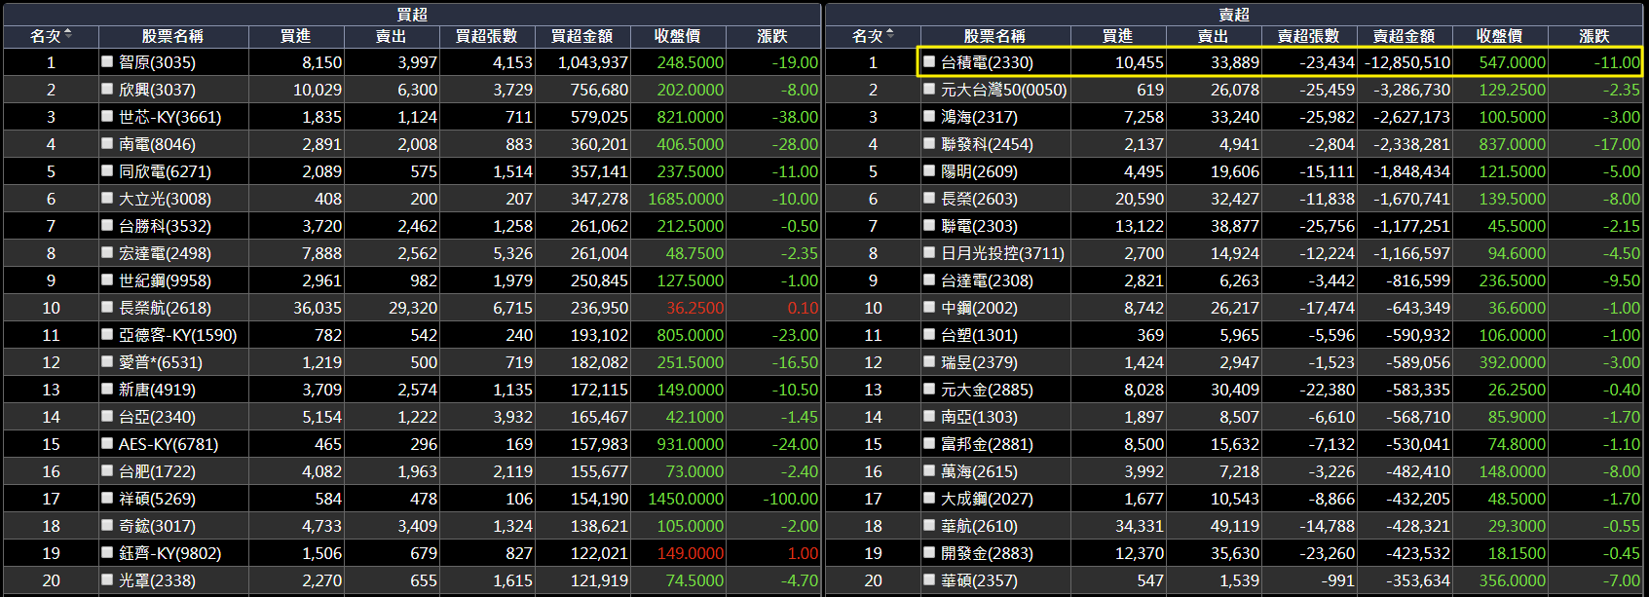
Task: Click the 買超張數 column header
Action: coord(486,36)
